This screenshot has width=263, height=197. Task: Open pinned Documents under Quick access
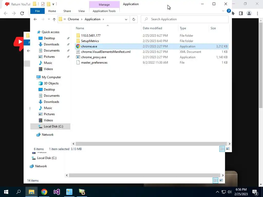tap(52, 51)
